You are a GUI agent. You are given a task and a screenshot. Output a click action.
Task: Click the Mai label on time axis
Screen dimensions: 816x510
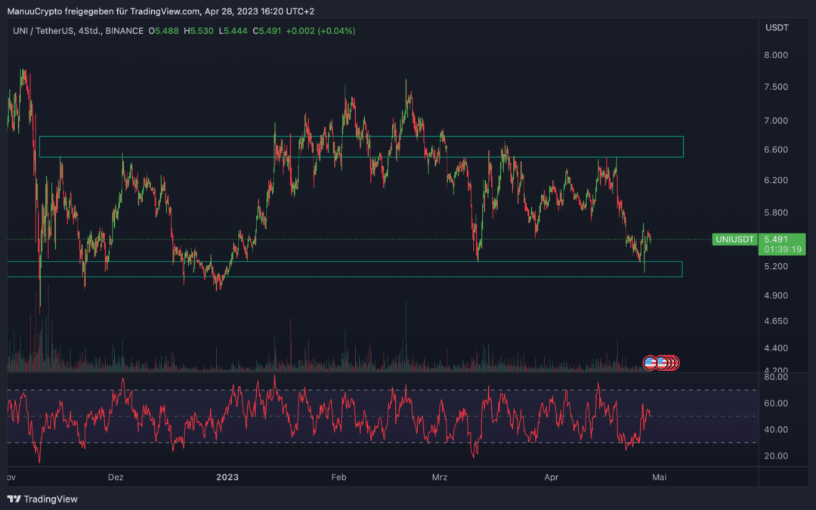pos(660,478)
